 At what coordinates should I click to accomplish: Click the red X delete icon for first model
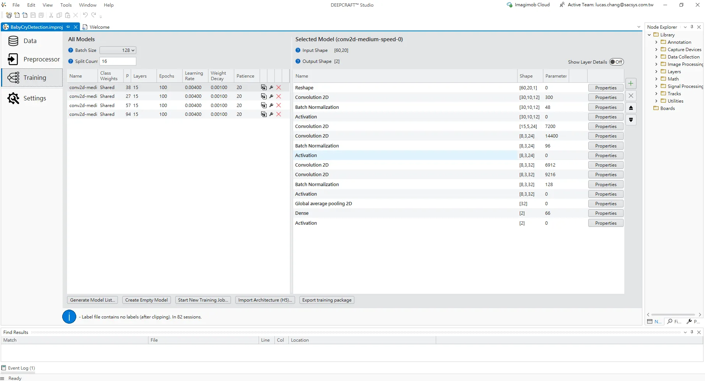pyautogui.click(x=278, y=88)
